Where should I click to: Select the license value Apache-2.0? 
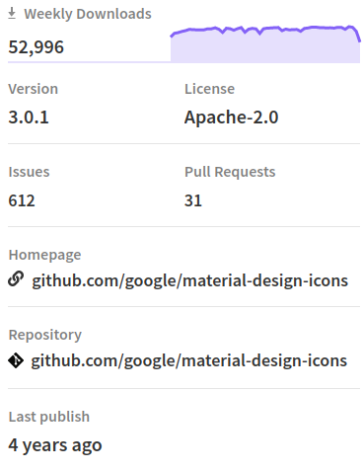tap(232, 118)
